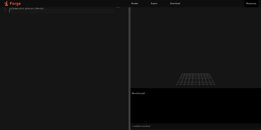This screenshot has width=261, height=130.
Task: Place cursor on the cylinder keyword in line 1
Action: 14,8
